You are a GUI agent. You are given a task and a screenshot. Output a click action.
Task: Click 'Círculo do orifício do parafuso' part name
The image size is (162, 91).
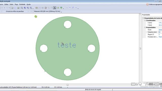[15, 11]
